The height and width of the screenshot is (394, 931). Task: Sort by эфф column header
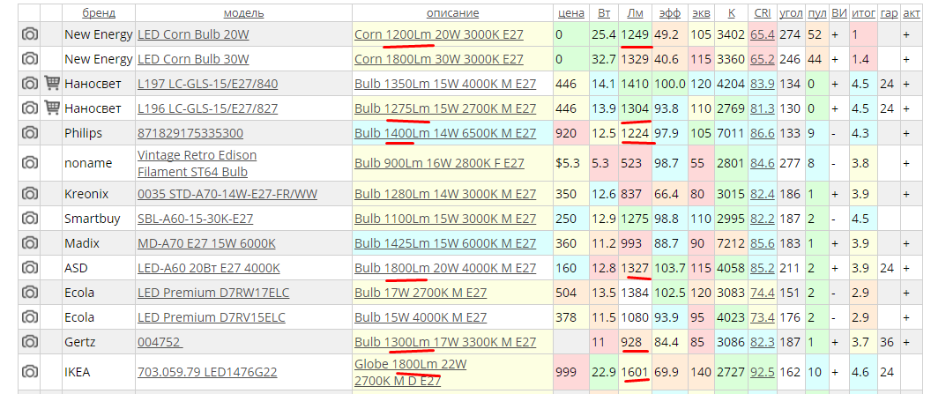pos(670,13)
